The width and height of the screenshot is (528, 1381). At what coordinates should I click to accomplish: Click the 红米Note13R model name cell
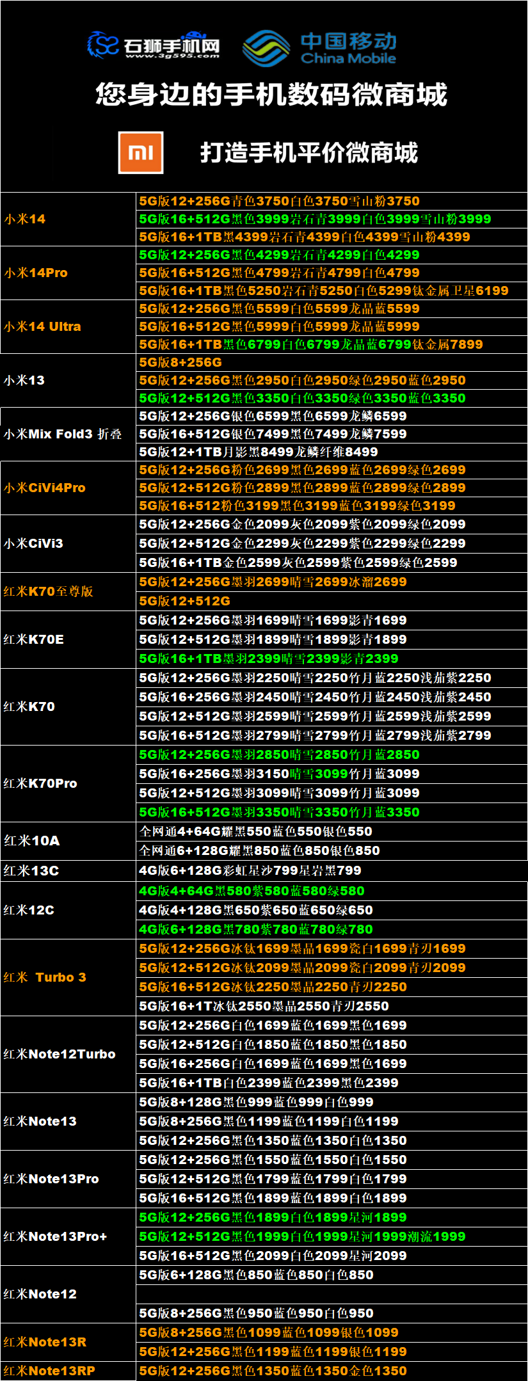point(68,1342)
